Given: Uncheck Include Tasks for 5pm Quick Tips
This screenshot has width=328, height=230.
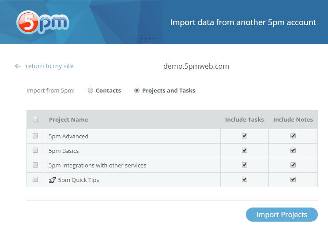Looking at the screenshot, I should [x=245, y=180].
